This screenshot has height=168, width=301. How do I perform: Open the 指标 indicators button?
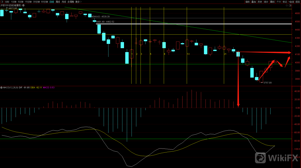click(247, 2)
